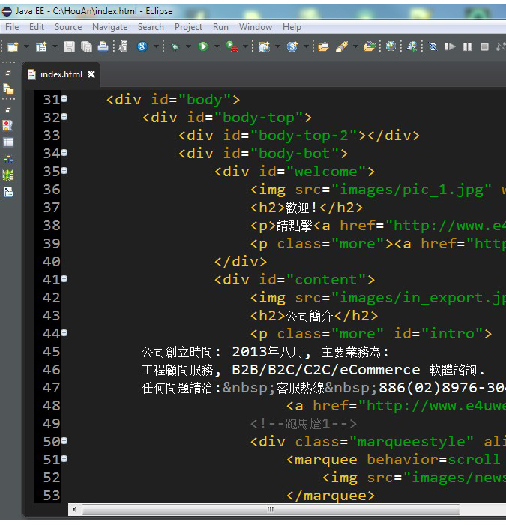Screen dimensions: 506x525
Task: Collapse the fold at line 44
Action: click(64, 332)
